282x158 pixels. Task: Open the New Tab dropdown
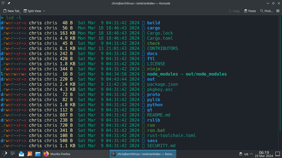[x=20, y=12]
